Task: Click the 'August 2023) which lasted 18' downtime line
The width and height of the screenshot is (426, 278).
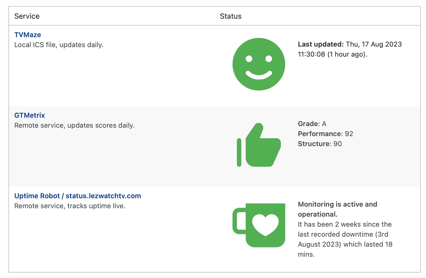Action: coord(345,244)
